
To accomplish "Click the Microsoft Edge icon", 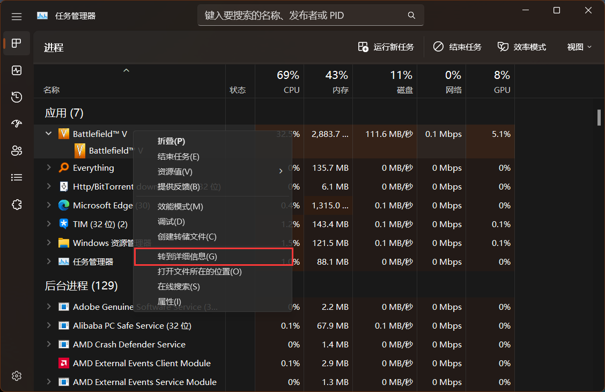I will [64, 205].
